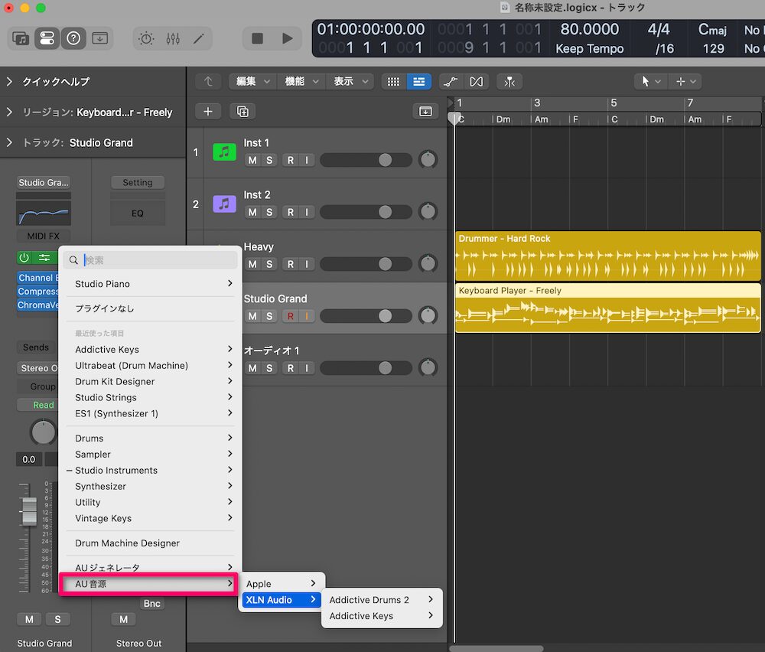Image resolution: width=765 pixels, height=652 pixels.
Task: Open pointer tool menu
Action: [x=650, y=81]
